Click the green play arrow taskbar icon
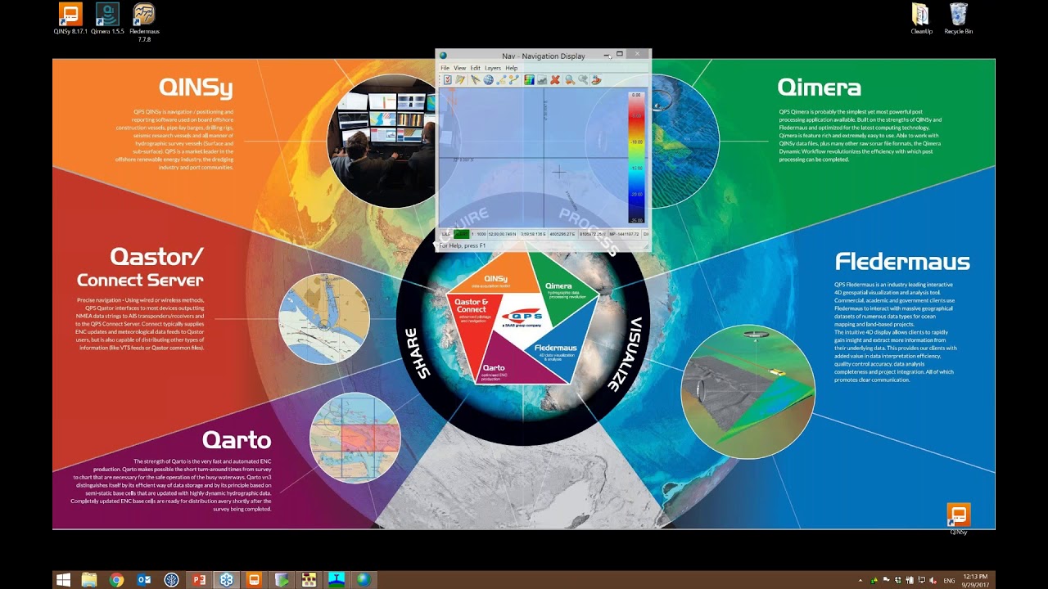This screenshot has width=1048, height=589. tap(281, 580)
